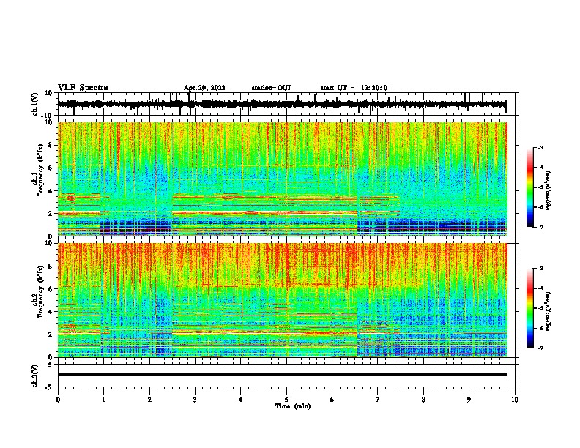Click the ch.2 frequency axis "6" tick label
580x448 pixels.
click(x=51, y=289)
